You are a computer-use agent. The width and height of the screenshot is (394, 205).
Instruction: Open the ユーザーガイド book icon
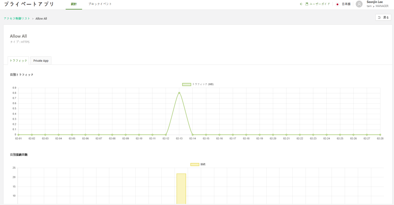[x=307, y=4]
